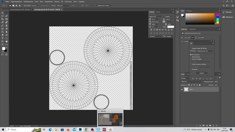Select the Brush tool
Screen dimensions: 235x132
[3, 25]
